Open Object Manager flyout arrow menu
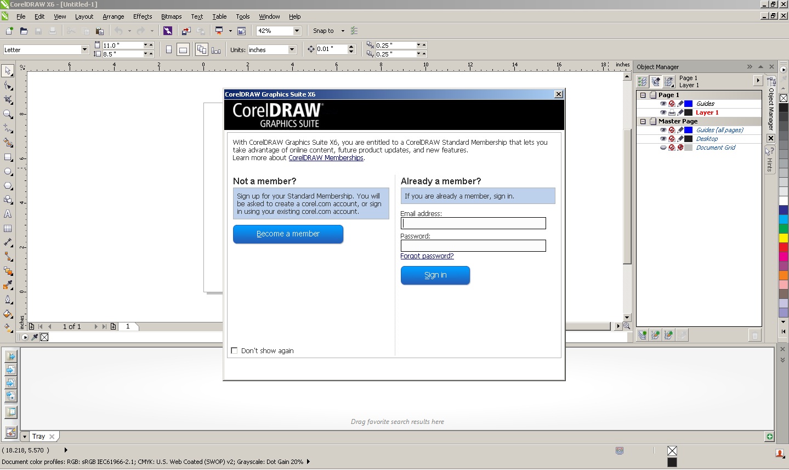789x470 pixels. pyautogui.click(x=758, y=81)
